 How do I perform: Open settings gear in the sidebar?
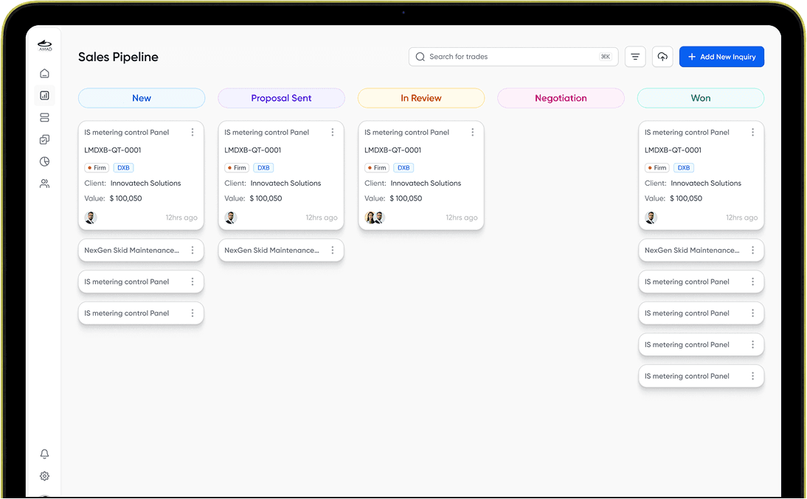point(45,476)
